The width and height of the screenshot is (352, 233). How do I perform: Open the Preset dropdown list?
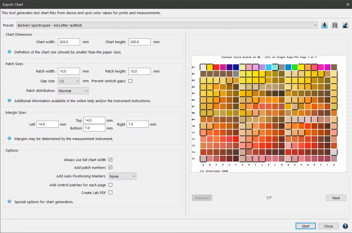pos(167,25)
